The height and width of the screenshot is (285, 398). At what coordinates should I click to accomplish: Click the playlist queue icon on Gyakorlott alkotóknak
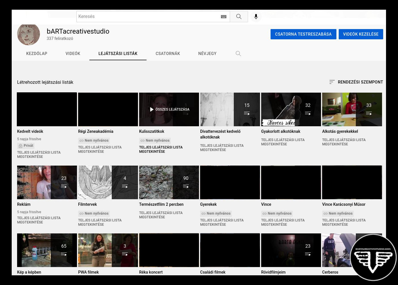(308, 113)
